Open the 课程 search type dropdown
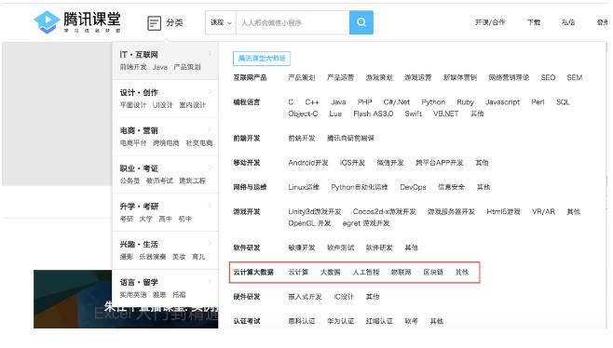613x348 pixels. coord(221,22)
